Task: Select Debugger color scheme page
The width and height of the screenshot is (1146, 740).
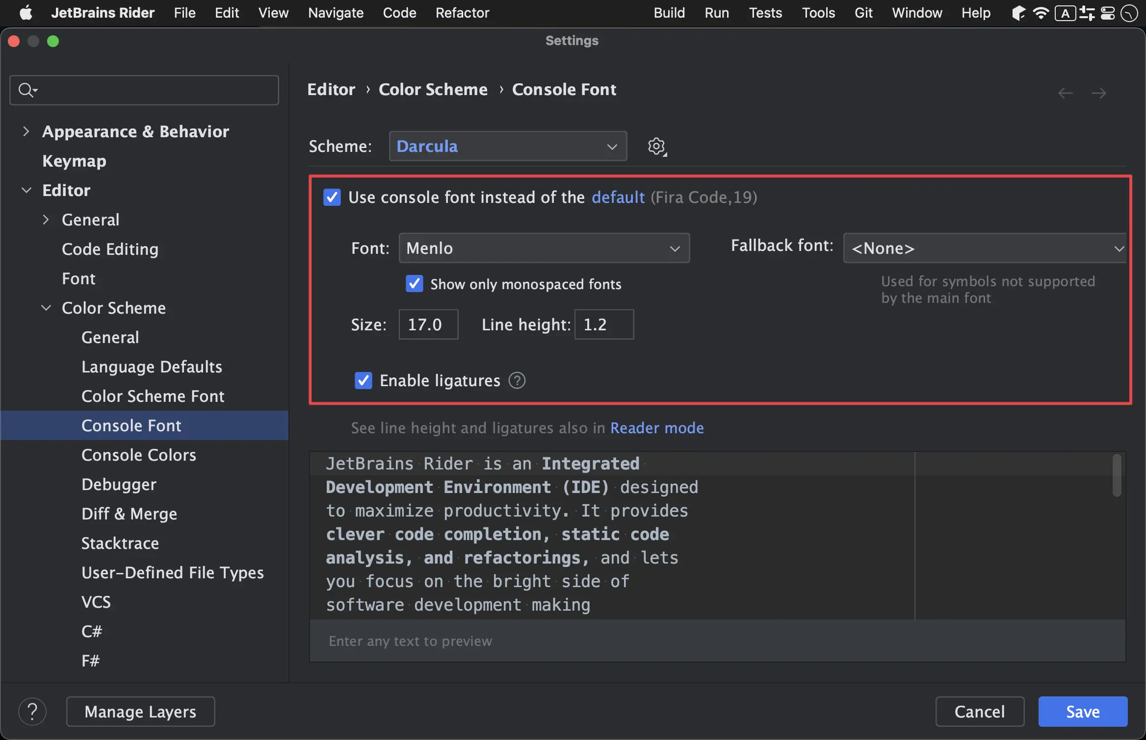Action: (x=119, y=484)
